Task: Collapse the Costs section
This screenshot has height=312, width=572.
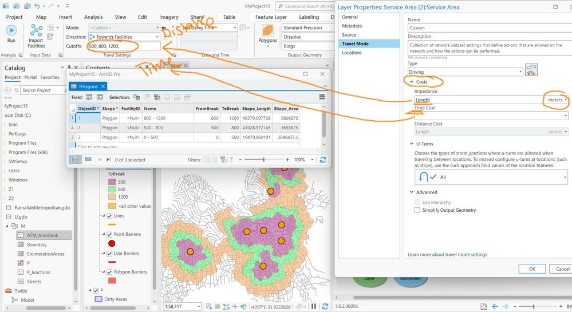Action: pyautogui.click(x=412, y=82)
